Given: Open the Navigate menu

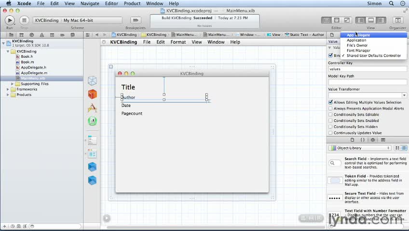Looking at the screenshot, I should coord(90,3).
